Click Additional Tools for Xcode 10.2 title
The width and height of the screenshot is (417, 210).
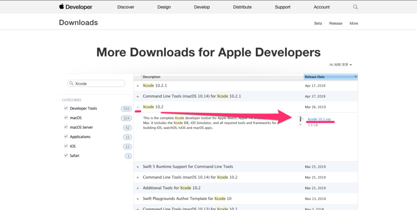[x=171, y=188]
